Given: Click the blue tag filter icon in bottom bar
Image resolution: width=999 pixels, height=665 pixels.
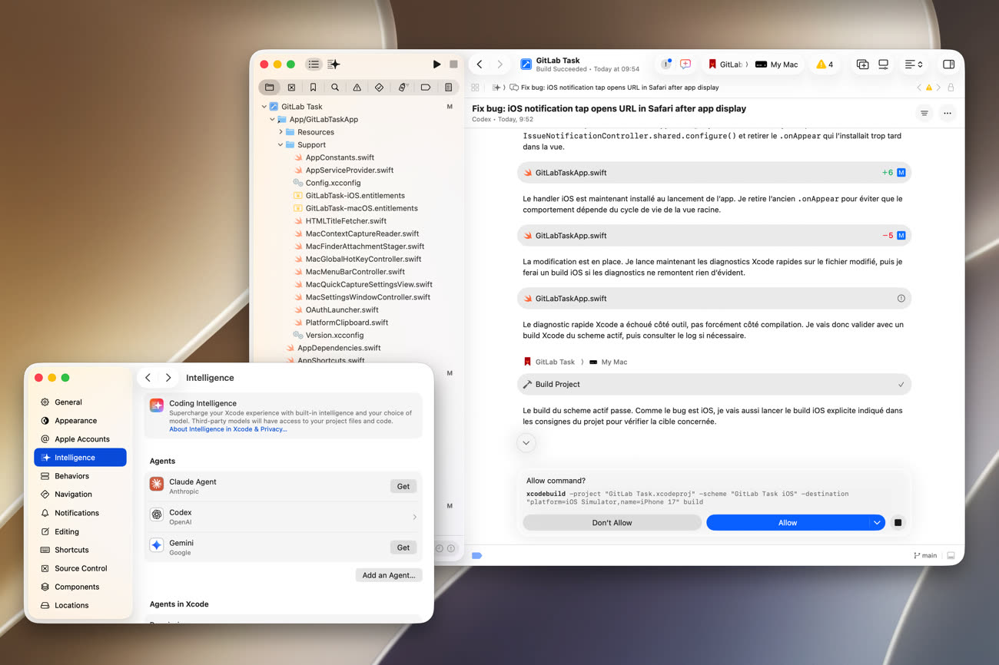Looking at the screenshot, I should (476, 555).
